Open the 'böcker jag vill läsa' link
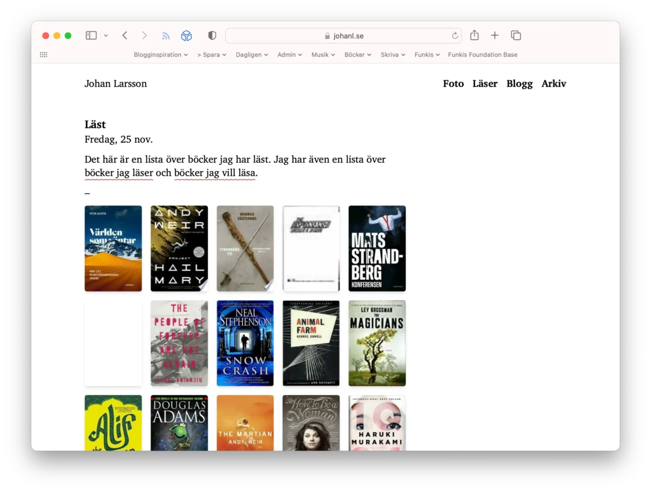 click(215, 173)
